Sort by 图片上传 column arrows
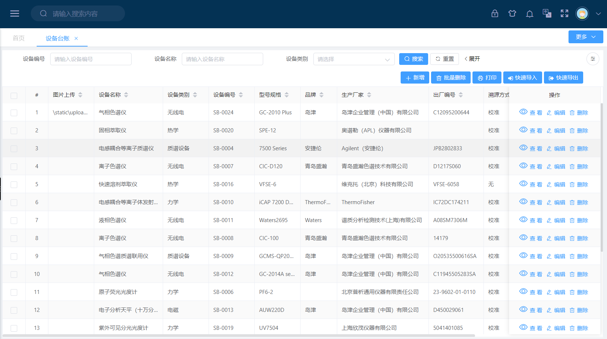 pos(80,95)
